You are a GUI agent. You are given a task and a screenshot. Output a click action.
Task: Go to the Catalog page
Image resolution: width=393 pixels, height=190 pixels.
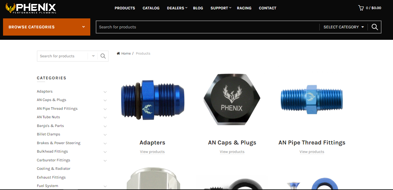(151, 8)
